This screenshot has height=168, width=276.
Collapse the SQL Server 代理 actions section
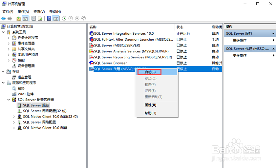click(x=273, y=49)
